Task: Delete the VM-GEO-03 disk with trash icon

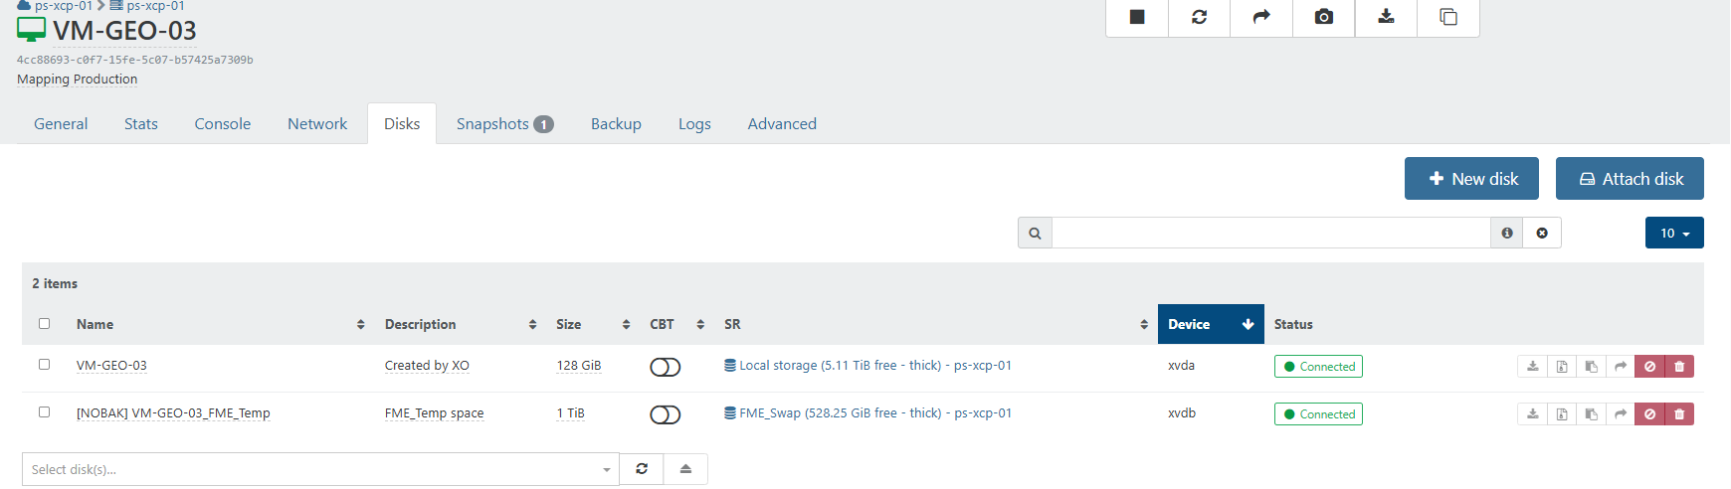Action: (x=1679, y=367)
